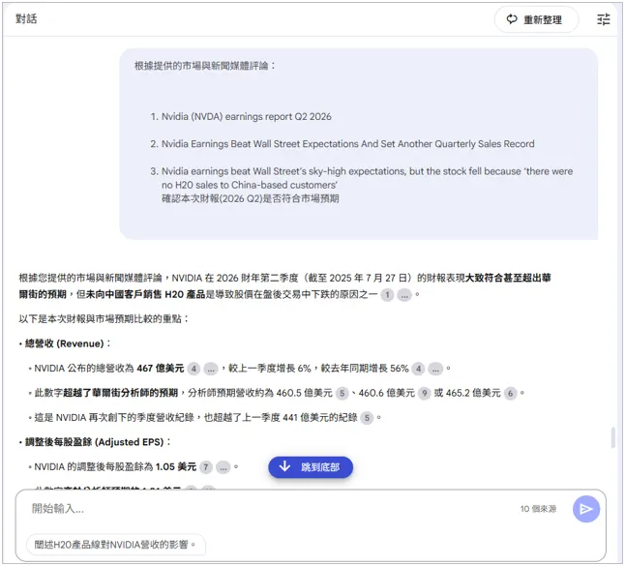
Task: Click the 重新整理 refresh button
Action: point(536,19)
